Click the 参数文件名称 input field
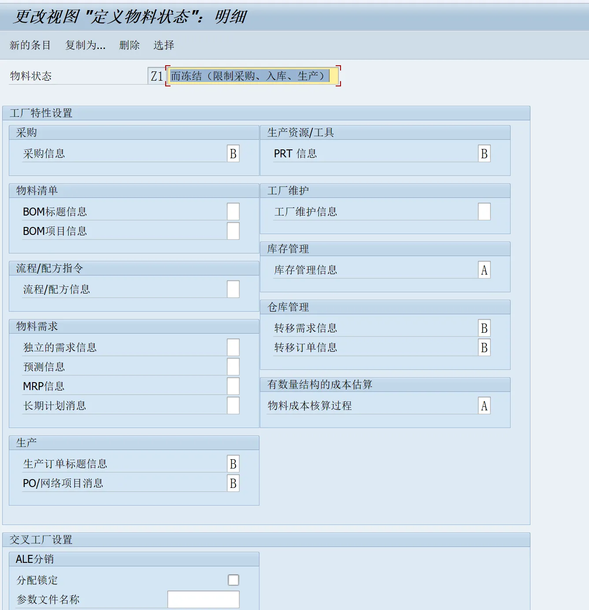The height and width of the screenshot is (610, 589). pyautogui.click(x=203, y=599)
